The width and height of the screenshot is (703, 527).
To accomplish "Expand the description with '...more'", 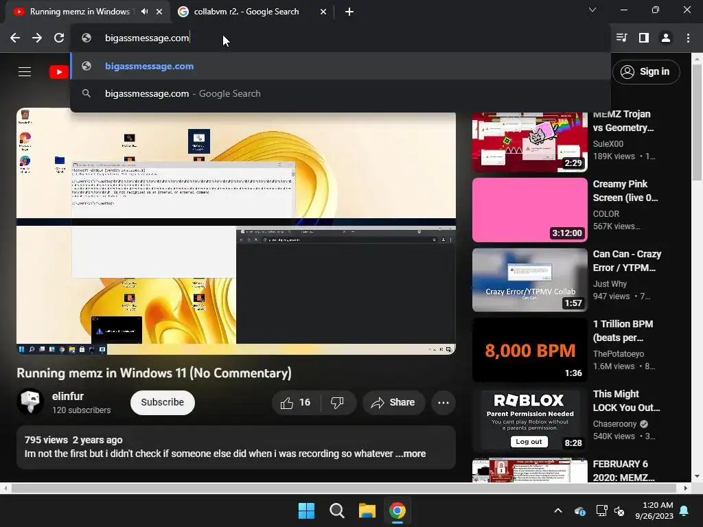I will 411,454.
